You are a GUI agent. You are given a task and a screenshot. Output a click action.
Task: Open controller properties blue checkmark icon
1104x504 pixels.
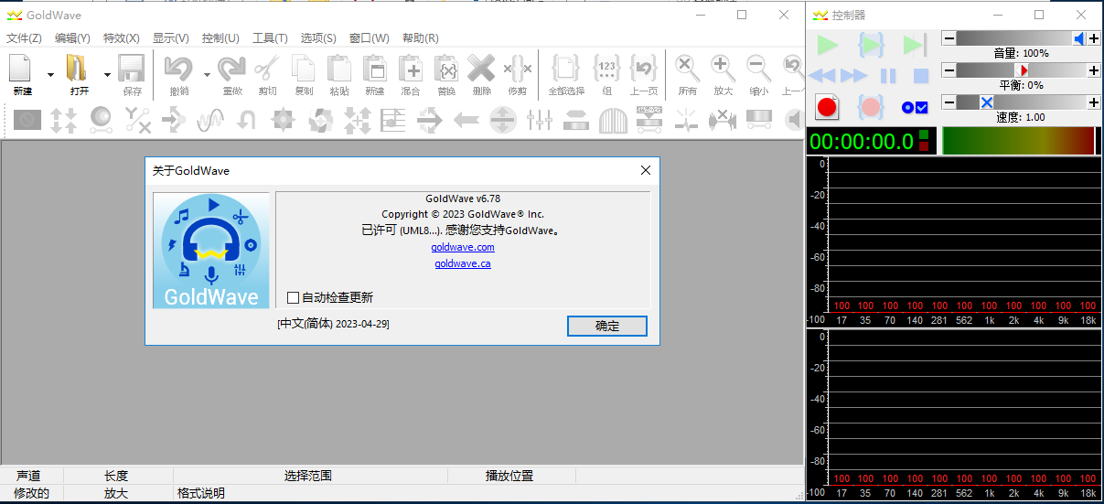916,107
